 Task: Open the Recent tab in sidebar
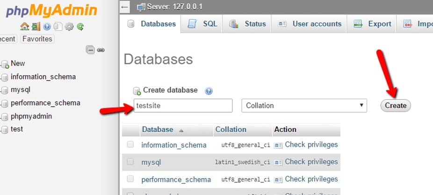[x=7, y=39]
